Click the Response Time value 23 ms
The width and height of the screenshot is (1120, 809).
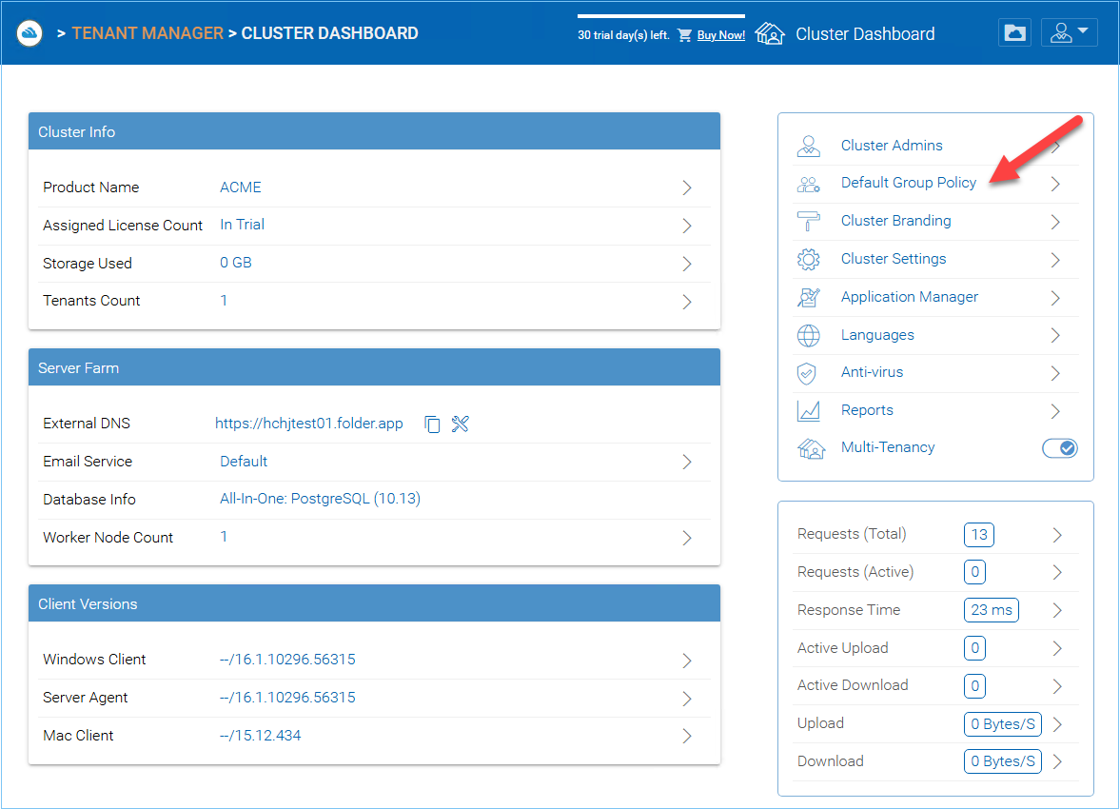coord(991,610)
